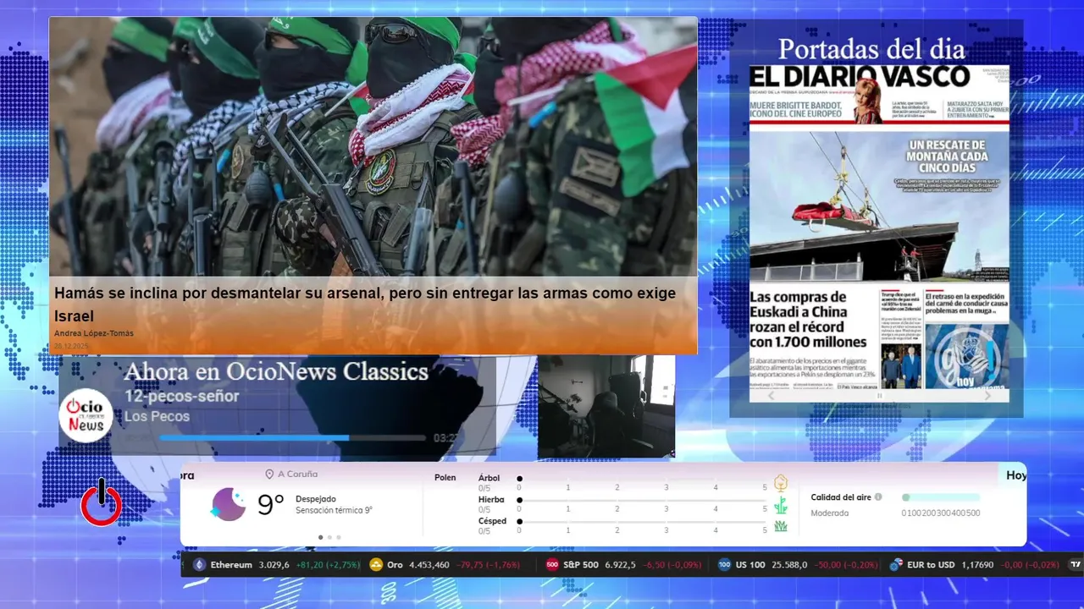Click the Portadas del dia heading
This screenshot has width=1084, height=609.
pos(871,49)
